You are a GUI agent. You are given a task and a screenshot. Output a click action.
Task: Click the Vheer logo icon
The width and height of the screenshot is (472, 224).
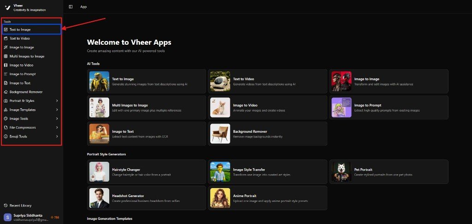(7, 7)
